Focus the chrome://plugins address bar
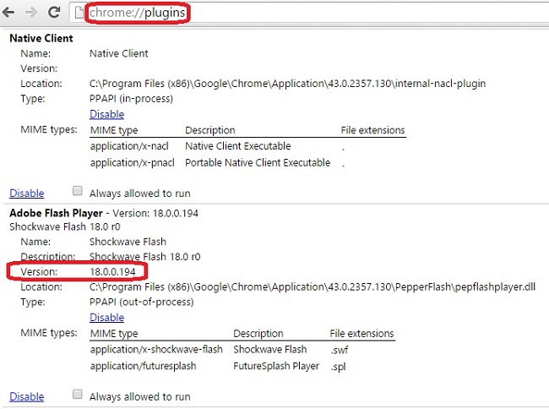Viewport: 549px width, 409px height. pos(308,13)
